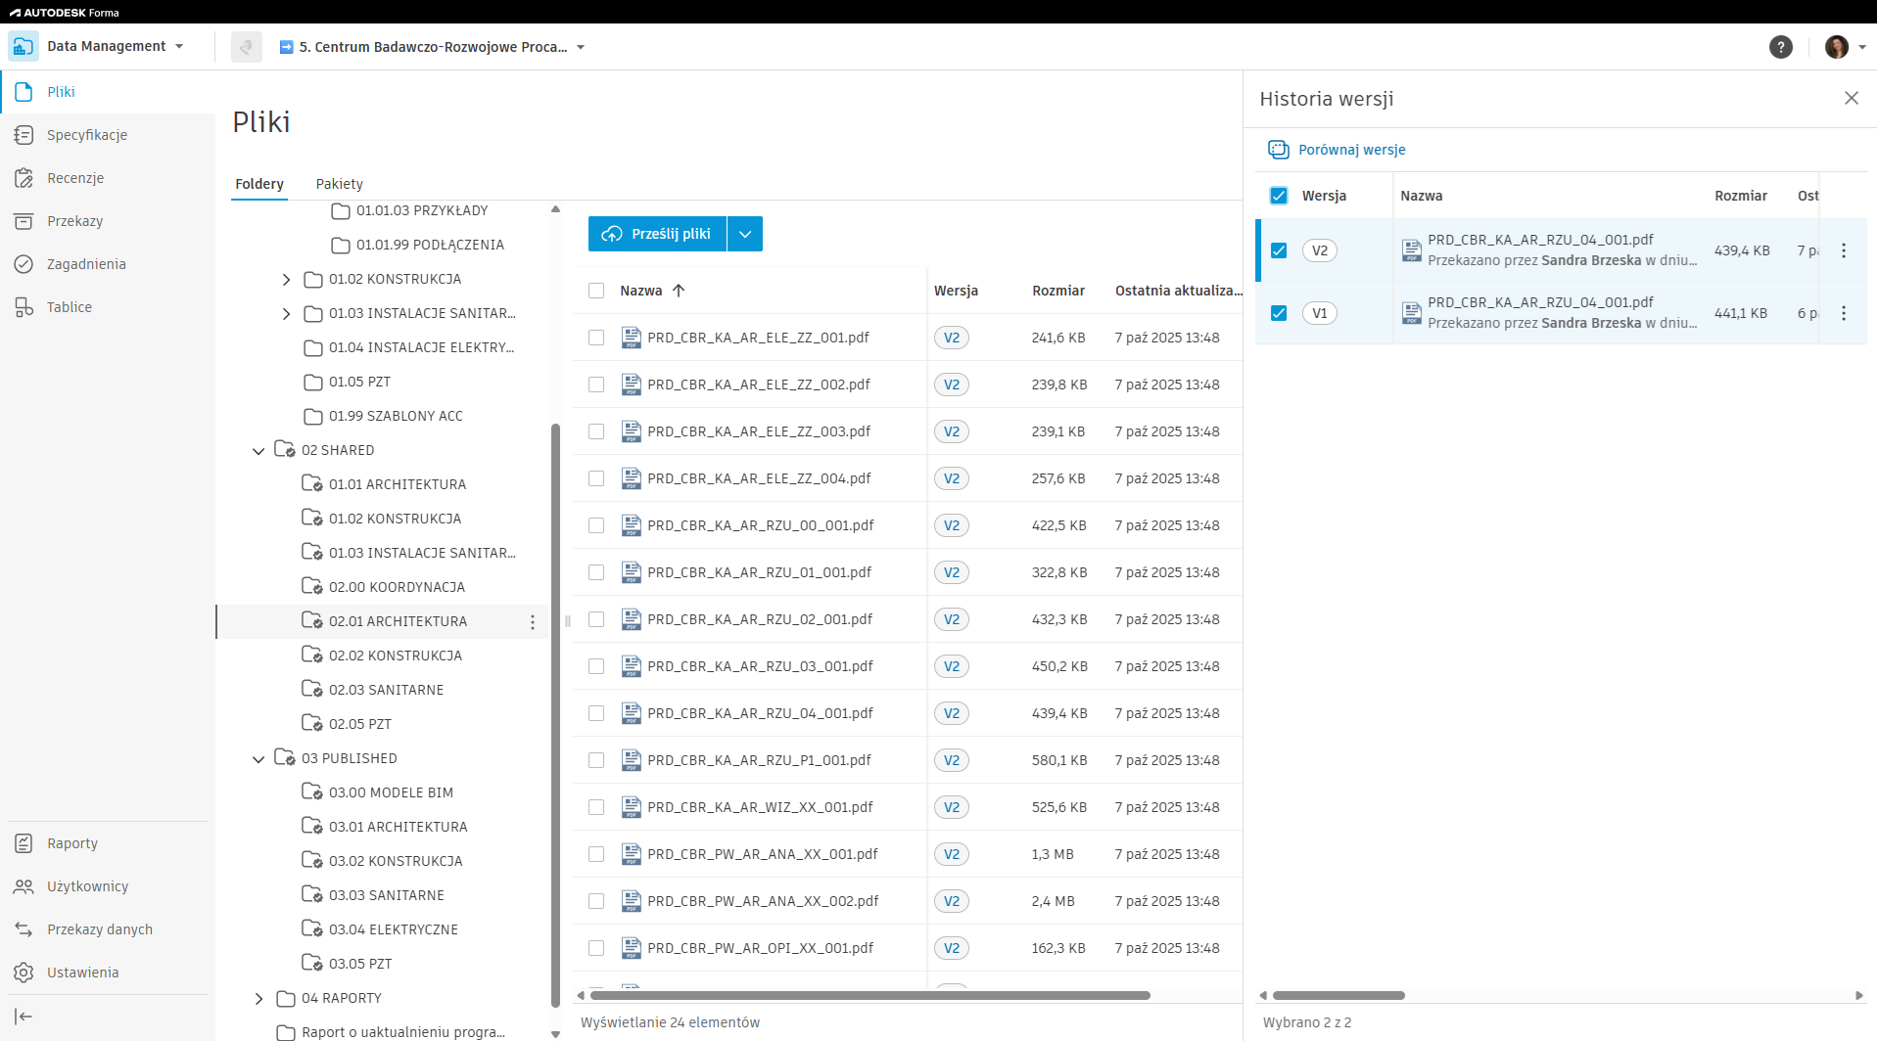Image resolution: width=1877 pixels, height=1041 pixels.
Task: Click sort arrow next to Nazwa column
Action: point(679,291)
